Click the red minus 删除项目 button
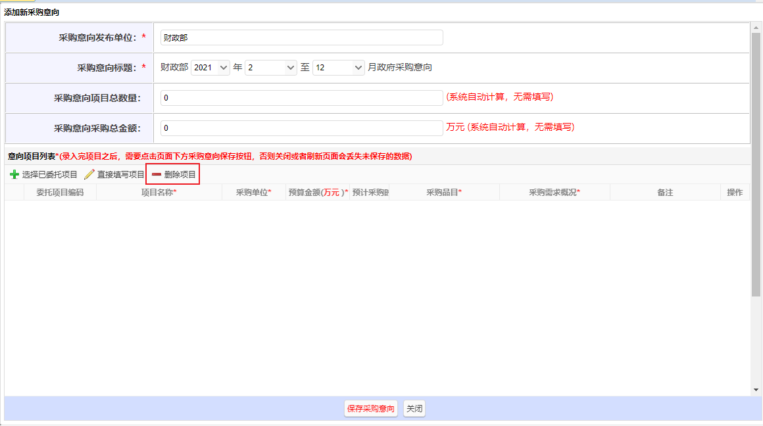763x426 pixels. 174,175
